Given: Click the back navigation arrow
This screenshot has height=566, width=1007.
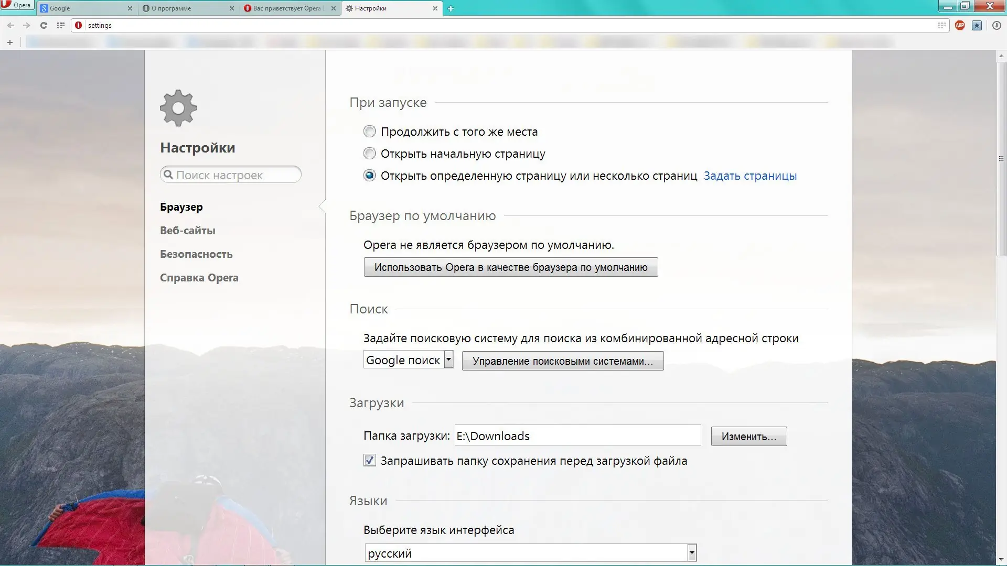Looking at the screenshot, I should pos(10,25).
